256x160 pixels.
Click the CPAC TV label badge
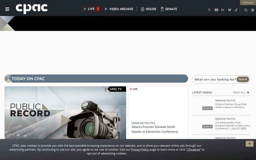(x=116, y=89)
